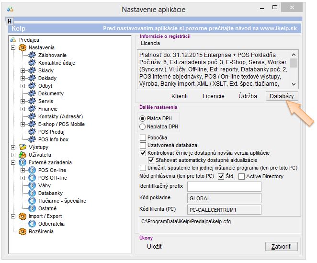The height and width of the screenshot is (263, 317).
Task: Click the Váhy device icon
Action: coord(32,185)
